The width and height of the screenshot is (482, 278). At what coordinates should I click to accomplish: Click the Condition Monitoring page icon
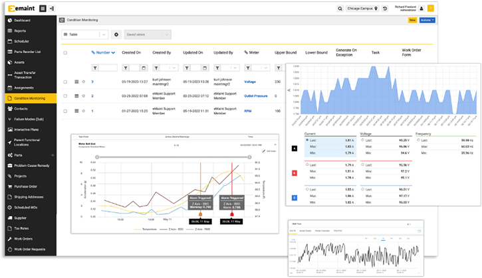62,20
